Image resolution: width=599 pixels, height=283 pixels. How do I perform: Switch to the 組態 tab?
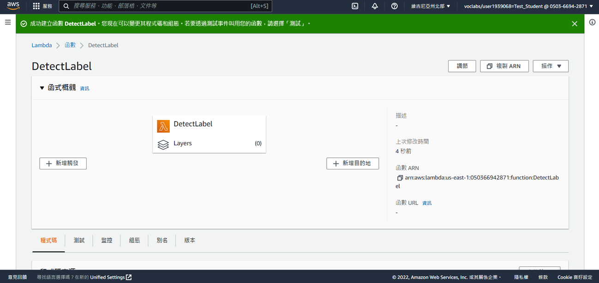click(x=134, y=241)
